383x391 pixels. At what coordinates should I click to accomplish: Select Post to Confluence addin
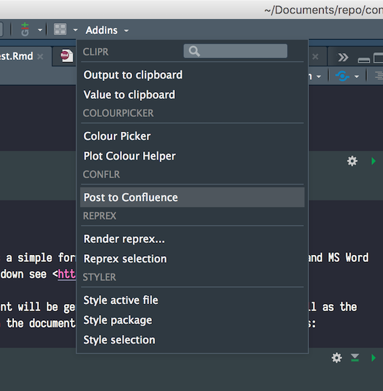(x=131, y=197)
